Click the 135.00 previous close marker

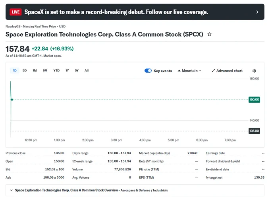coord(254,131)
